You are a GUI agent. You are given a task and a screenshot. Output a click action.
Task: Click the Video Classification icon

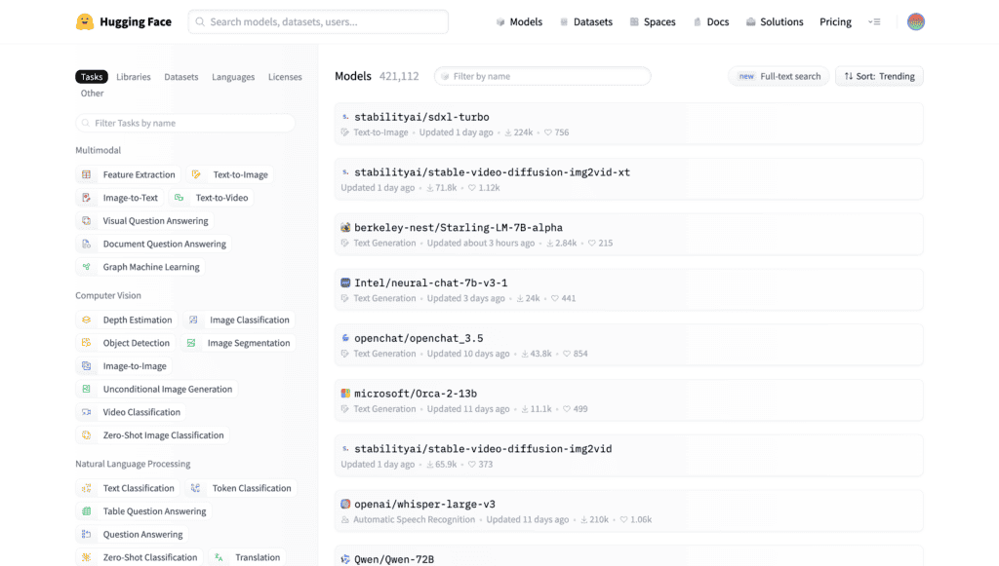87,412
